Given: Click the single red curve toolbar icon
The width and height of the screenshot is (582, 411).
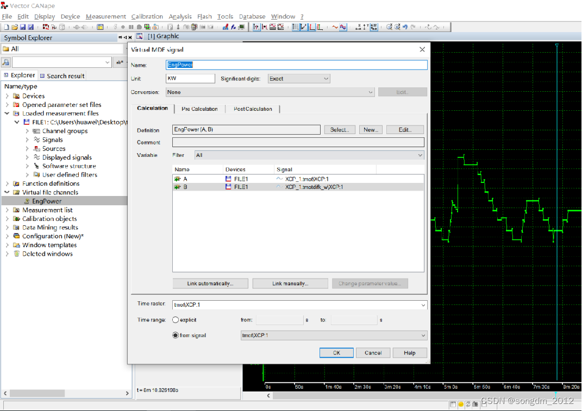Looking at the screenshot, I should pos(335,27).
